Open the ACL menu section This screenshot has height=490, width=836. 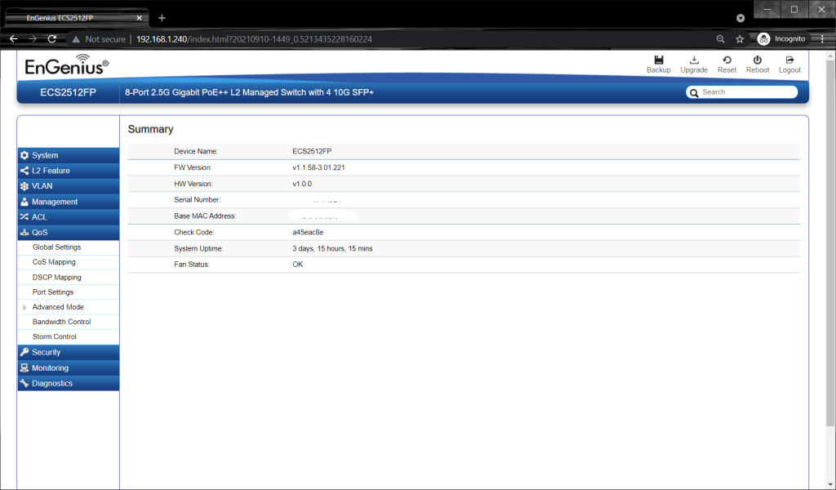[x=69, y=217]
